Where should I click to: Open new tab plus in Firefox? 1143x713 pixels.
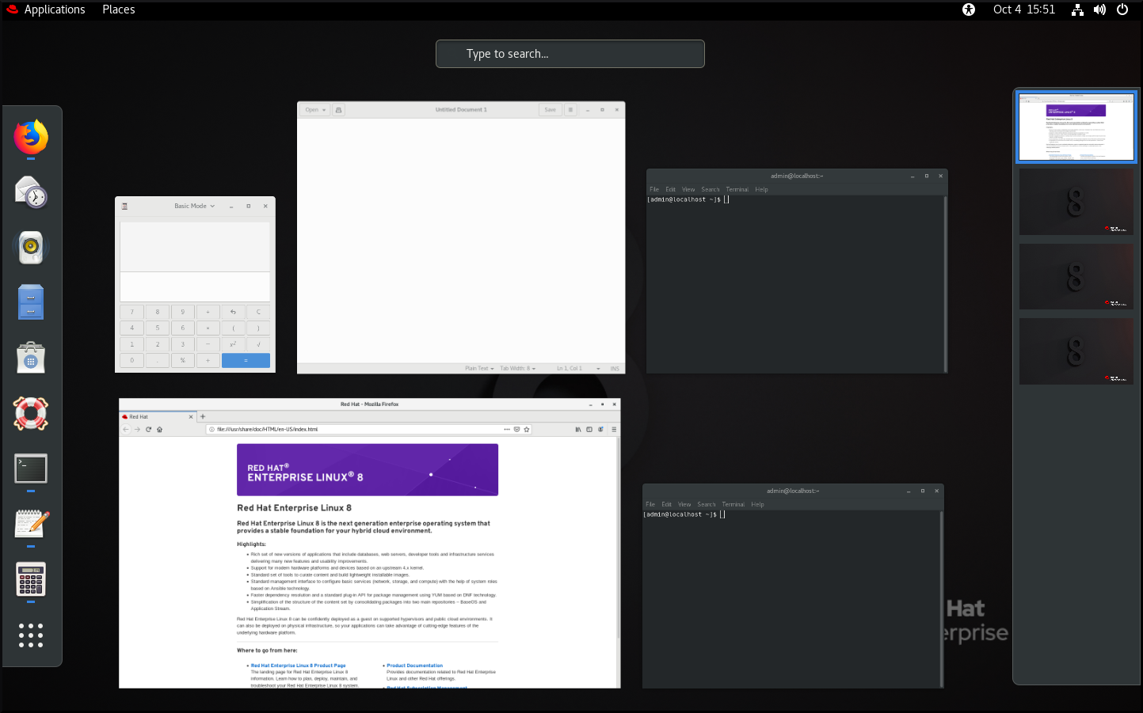point(203,416)
